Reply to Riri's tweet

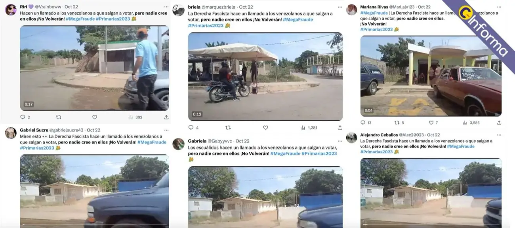click(23, 117)
